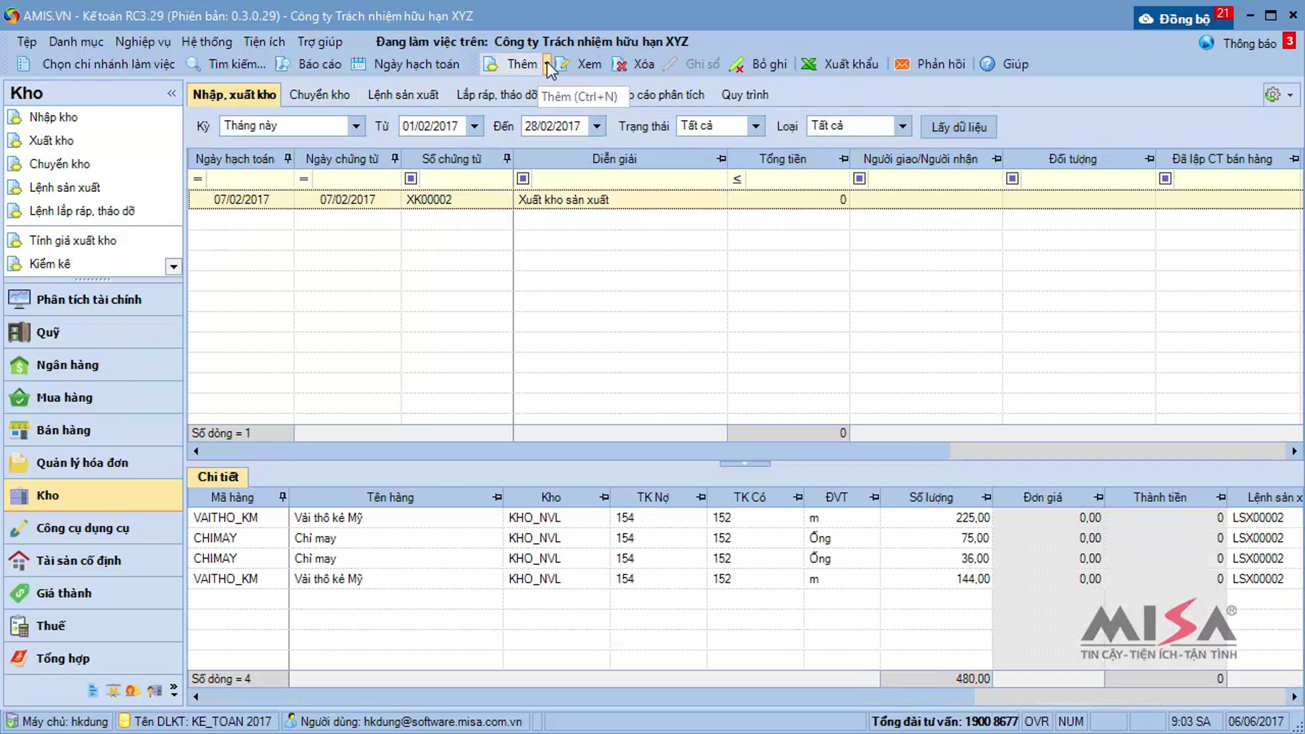Screen dimensions: 1305x734
Task: Open Tính giá xuất kho in the sidebar
Action: click(x=73, y=240)
